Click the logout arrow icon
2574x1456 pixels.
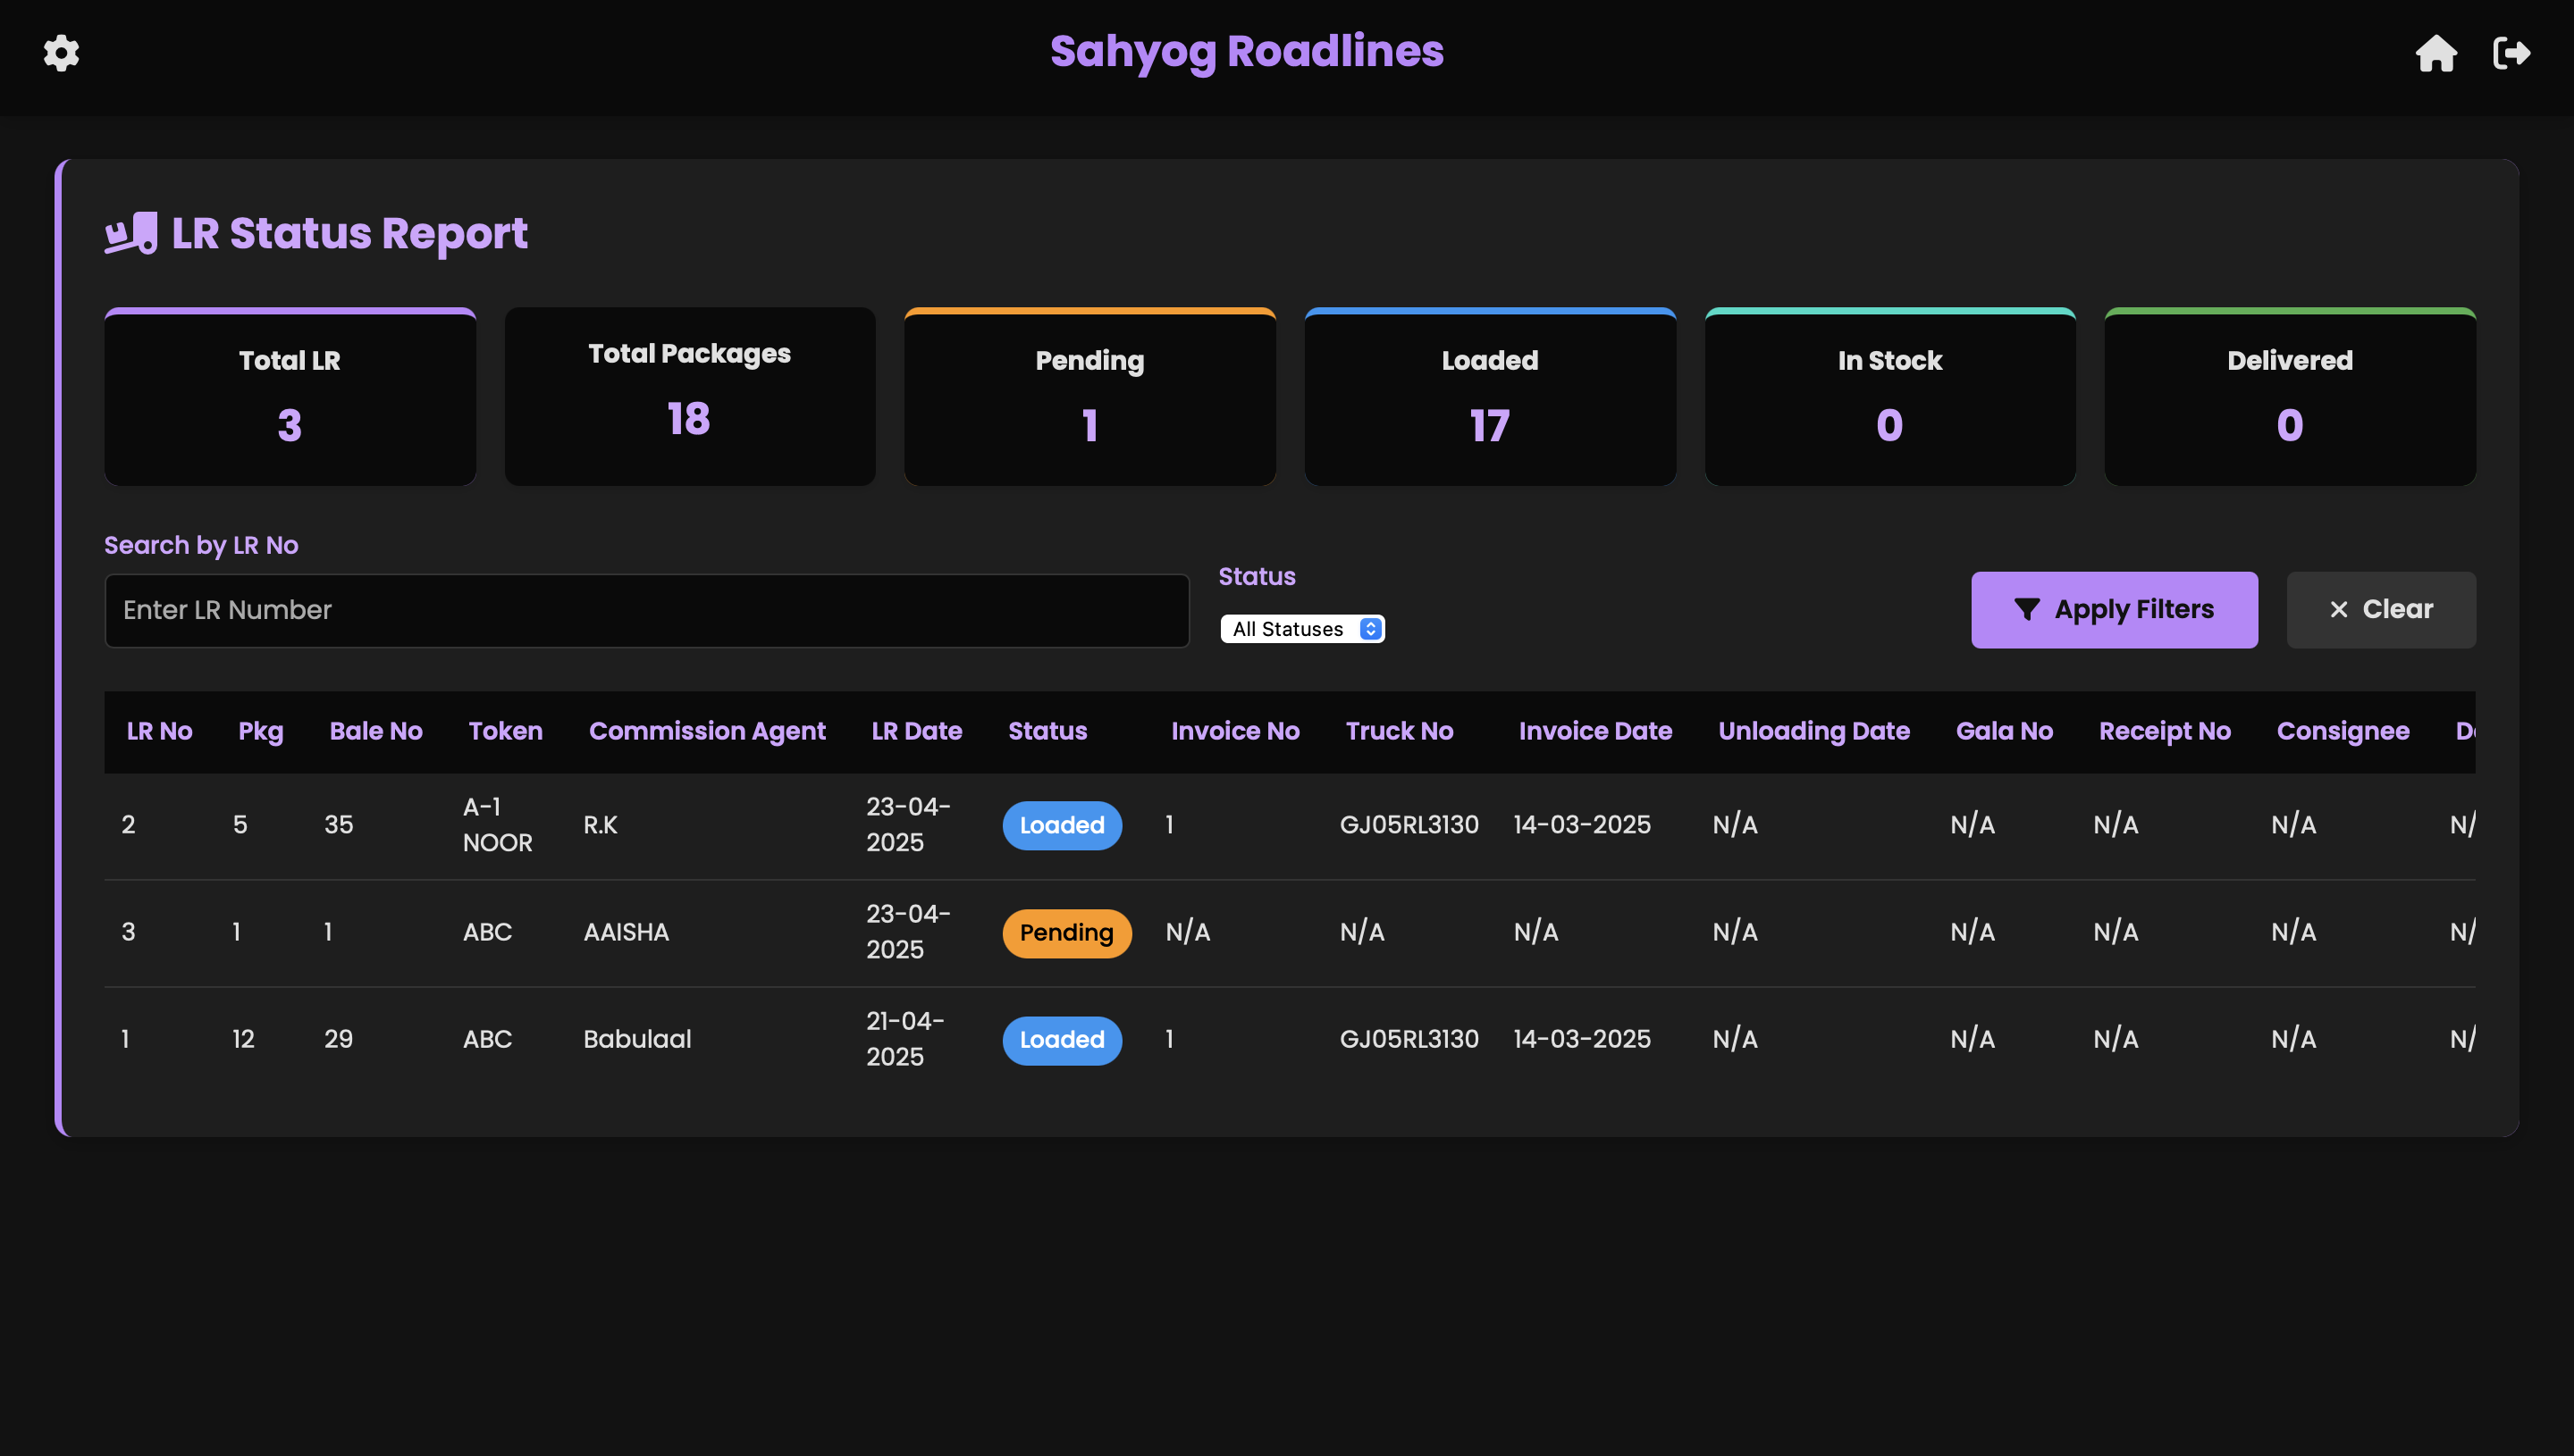point(2511,53)
